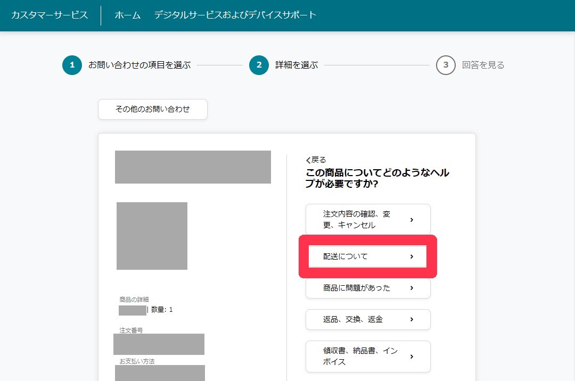
Task: Expand 領収書、納品書、インボイス using its chevron
Action: [412, 357]
